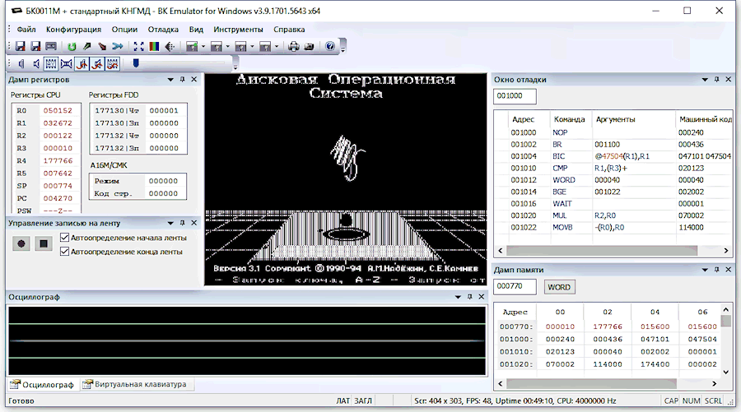Click memory dump address field 000770
This screenshot has width=741, height=412.
(x=515, y=286)
